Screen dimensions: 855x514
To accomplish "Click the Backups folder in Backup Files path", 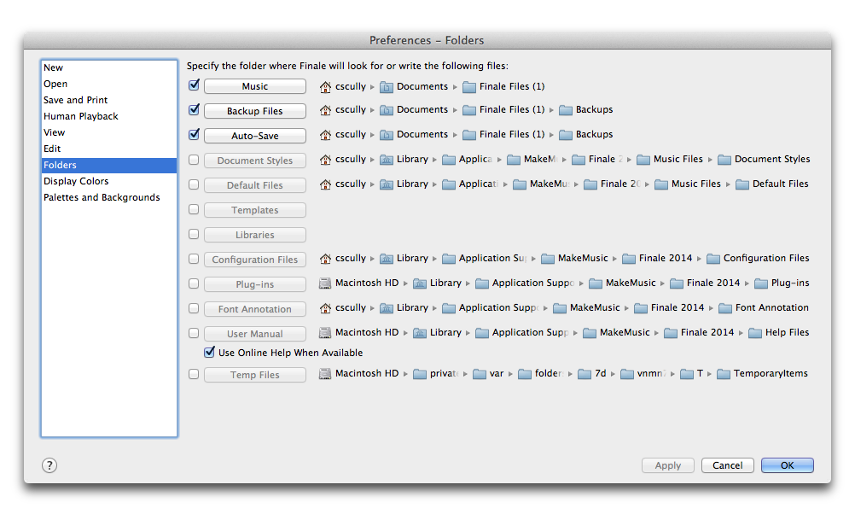I will [x=595, y=110].
